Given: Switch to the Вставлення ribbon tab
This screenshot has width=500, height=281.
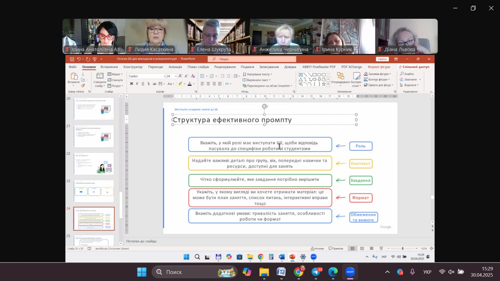Looking at the screenshot, I should (x=109, y=67).
